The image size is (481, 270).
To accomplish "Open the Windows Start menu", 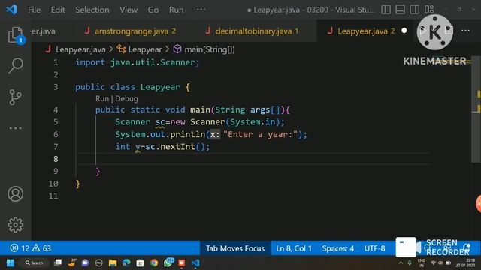I will 11,262.
